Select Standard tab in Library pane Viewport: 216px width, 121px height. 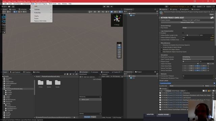87,117
